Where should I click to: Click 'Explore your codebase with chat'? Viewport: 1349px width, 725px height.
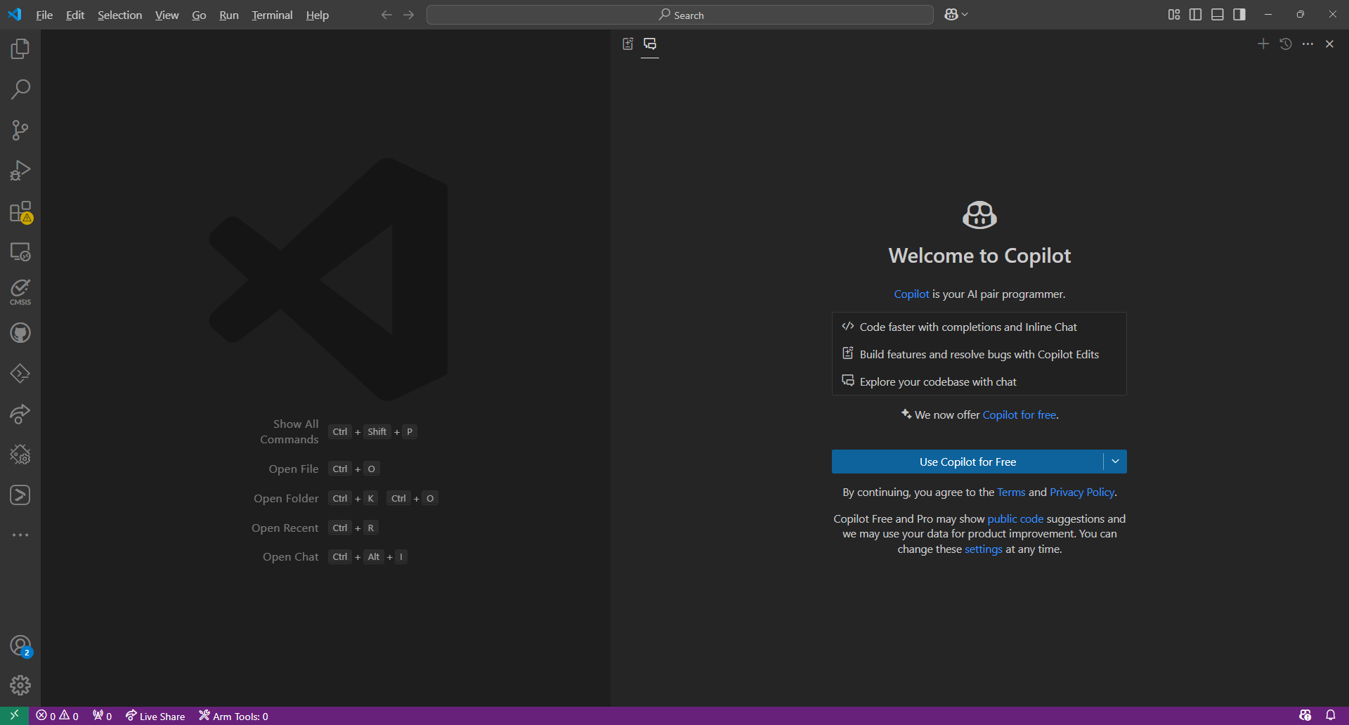coord(938,381)
